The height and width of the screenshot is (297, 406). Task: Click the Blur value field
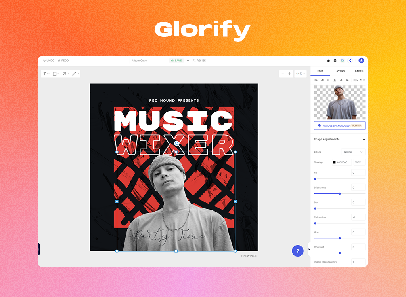tap(358, 202)
